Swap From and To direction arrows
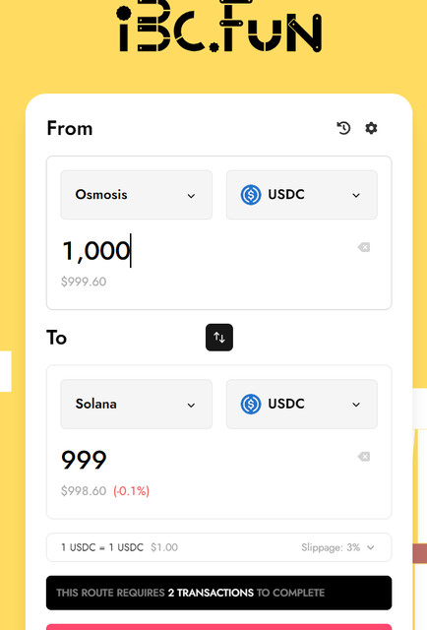This screenshot has height=630, width=427. pos(219,338)
